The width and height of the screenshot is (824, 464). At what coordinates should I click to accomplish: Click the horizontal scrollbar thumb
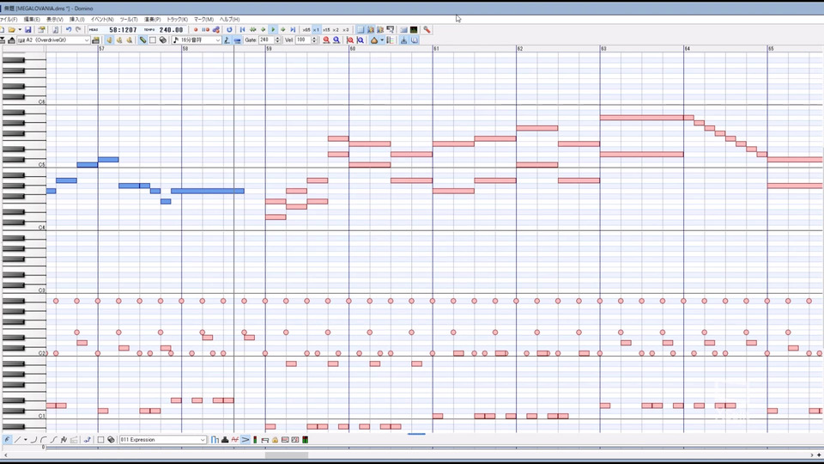(x=287, y=455)
